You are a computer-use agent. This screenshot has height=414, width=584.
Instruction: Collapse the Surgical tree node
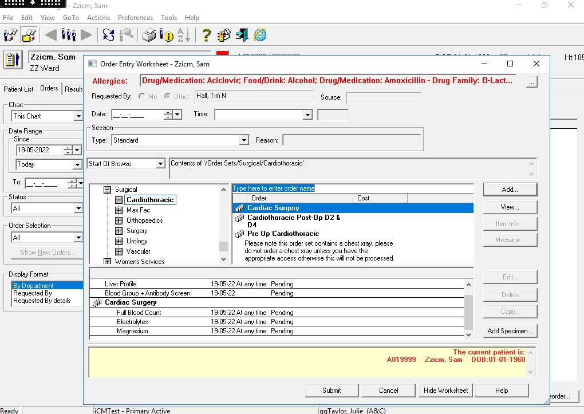click(x=107, y=190)
